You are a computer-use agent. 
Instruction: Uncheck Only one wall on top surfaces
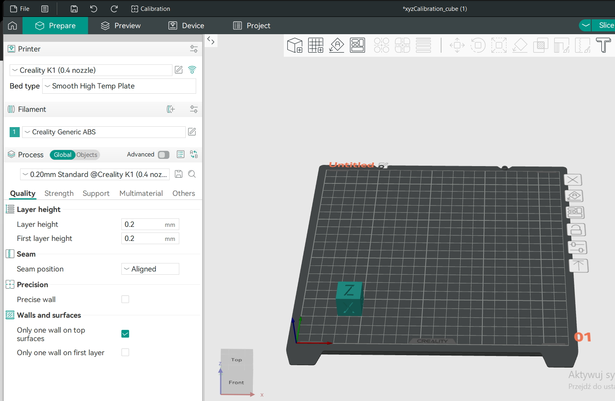(125, 334)
